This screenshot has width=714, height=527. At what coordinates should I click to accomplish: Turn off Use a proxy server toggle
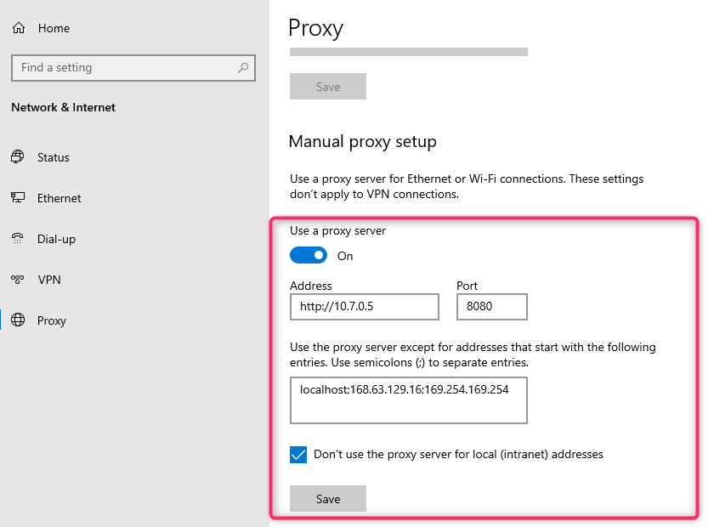309,256
